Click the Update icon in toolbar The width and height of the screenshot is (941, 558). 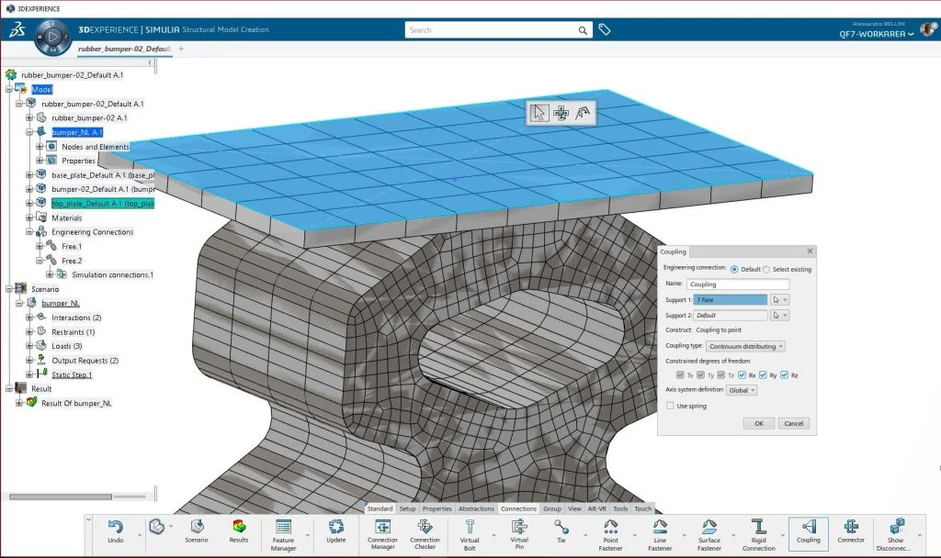336,528
